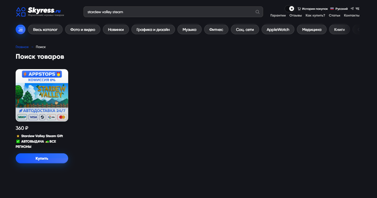377x198 pixels.
Task: Open the Telegram channel icon
Action: (352, 9)
